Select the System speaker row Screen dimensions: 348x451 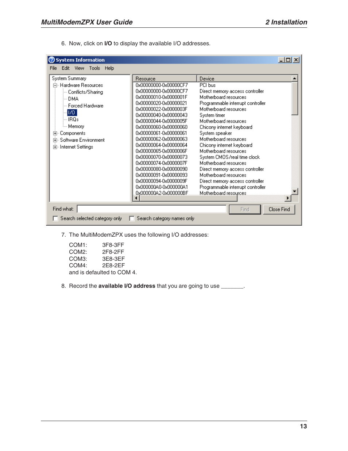click(x=212, y=133)
